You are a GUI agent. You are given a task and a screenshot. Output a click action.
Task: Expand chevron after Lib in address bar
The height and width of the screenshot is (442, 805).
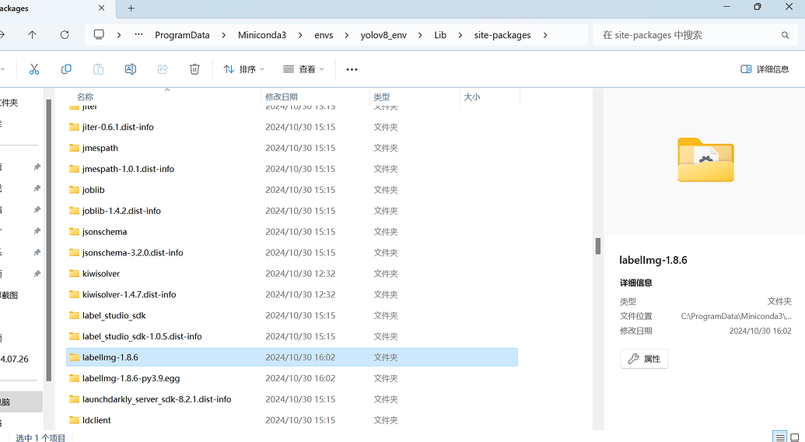click(x=460, y=35)
